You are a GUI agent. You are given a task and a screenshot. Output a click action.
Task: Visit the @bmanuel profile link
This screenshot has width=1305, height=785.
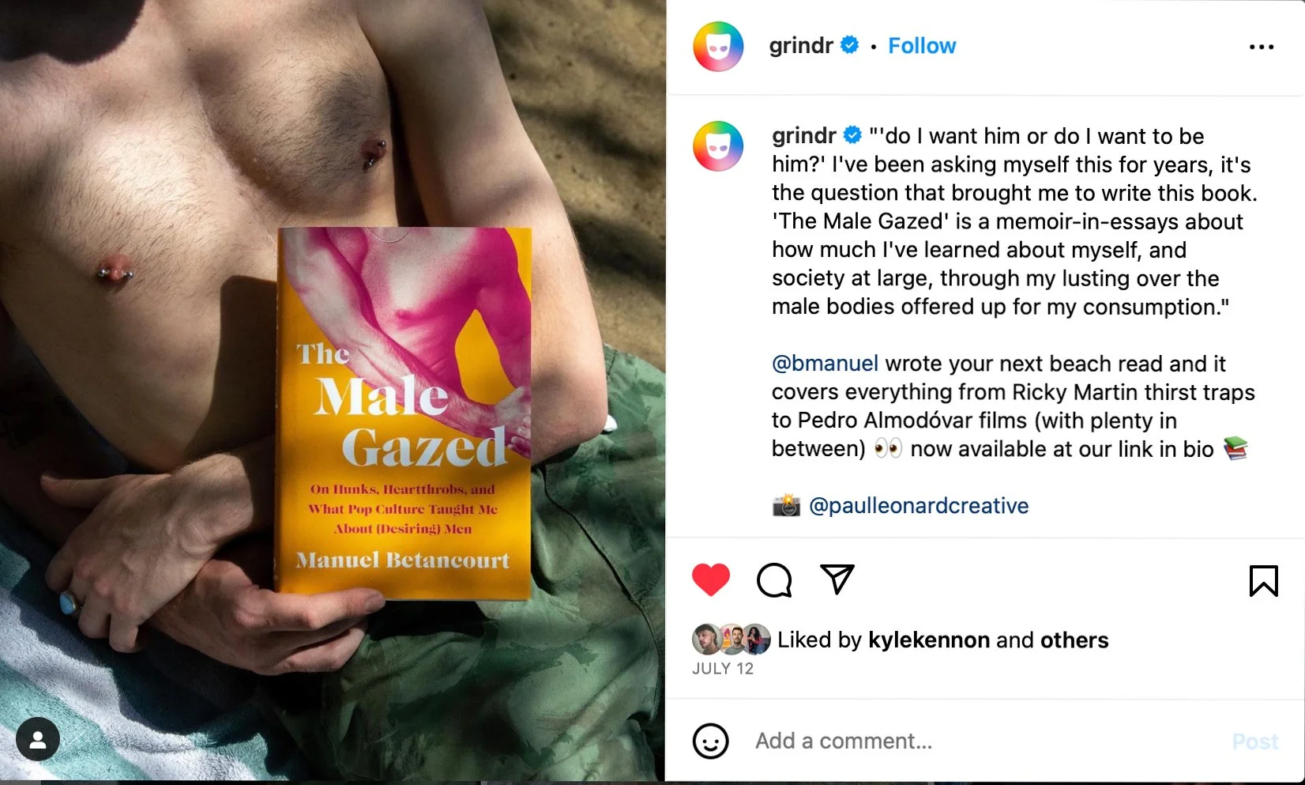(825, 364)
